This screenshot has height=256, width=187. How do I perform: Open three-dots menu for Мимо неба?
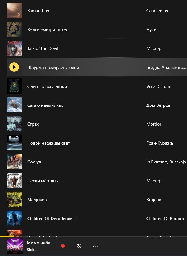click(96, 246)
